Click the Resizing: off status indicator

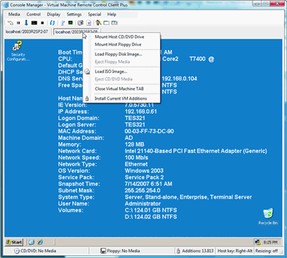266,251
